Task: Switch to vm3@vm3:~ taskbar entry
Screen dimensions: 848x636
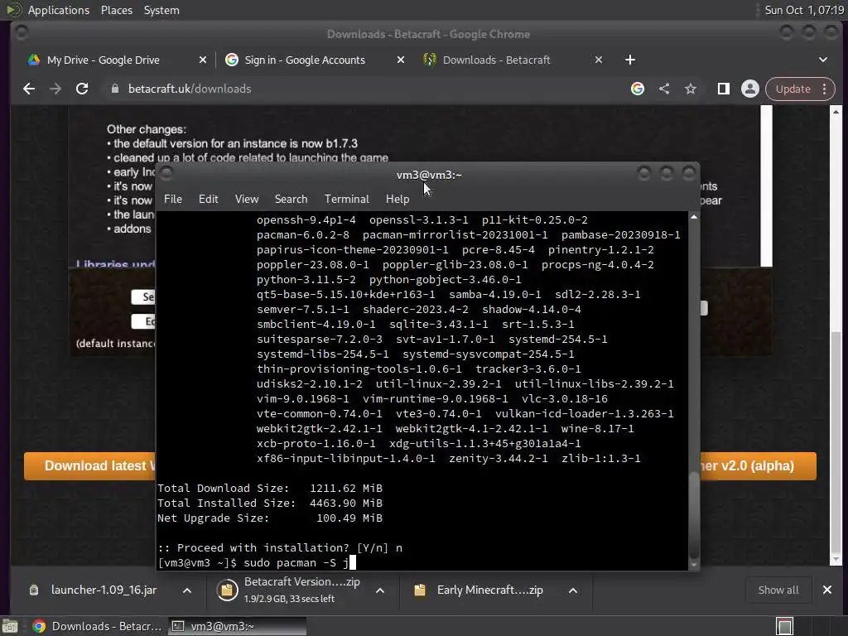Action: [x=237, y=626]
